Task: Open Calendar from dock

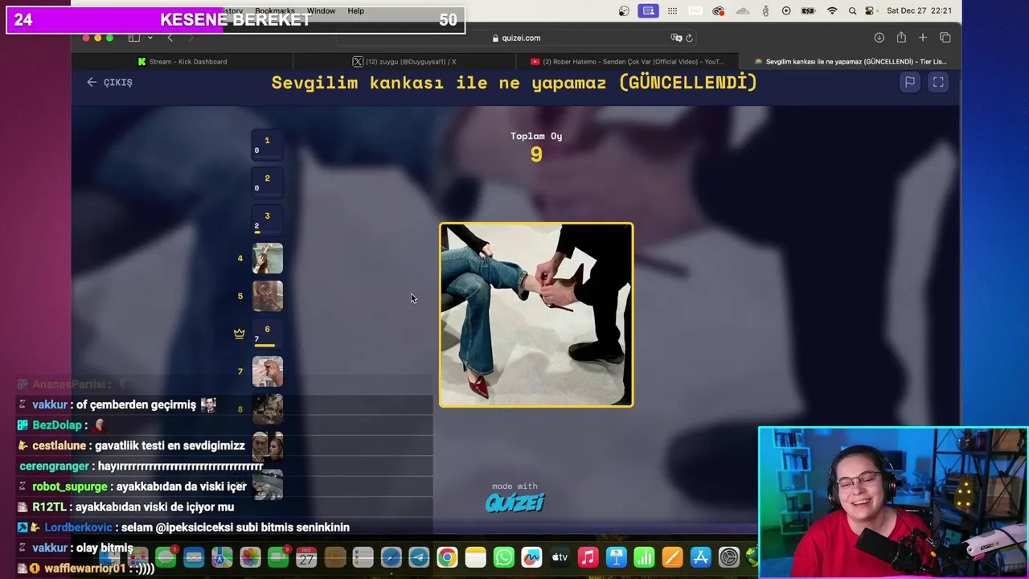Action: pyautogui.click(x=306, y=557)
